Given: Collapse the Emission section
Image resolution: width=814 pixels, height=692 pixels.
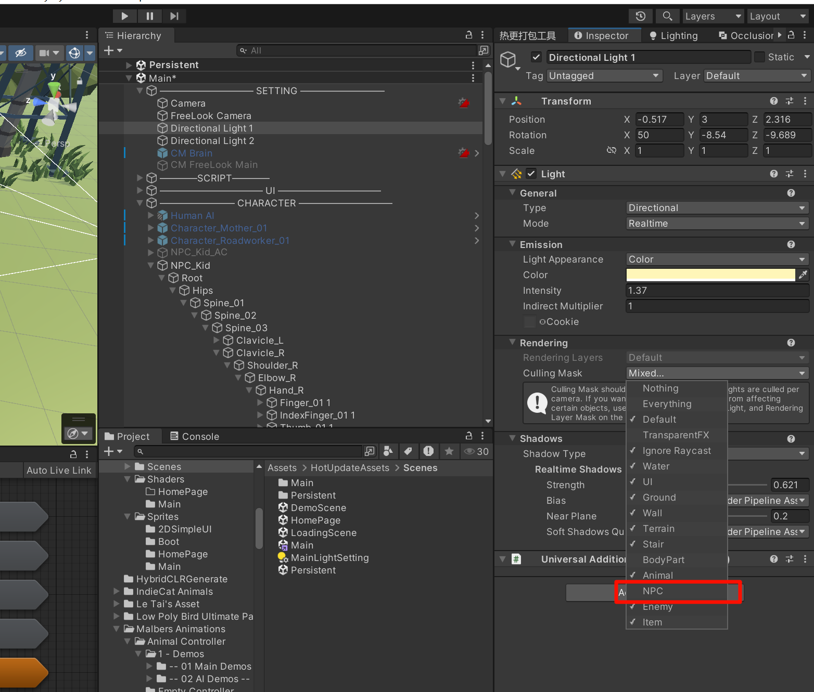Looking at the screenshot, I should [x=512, y=244].
